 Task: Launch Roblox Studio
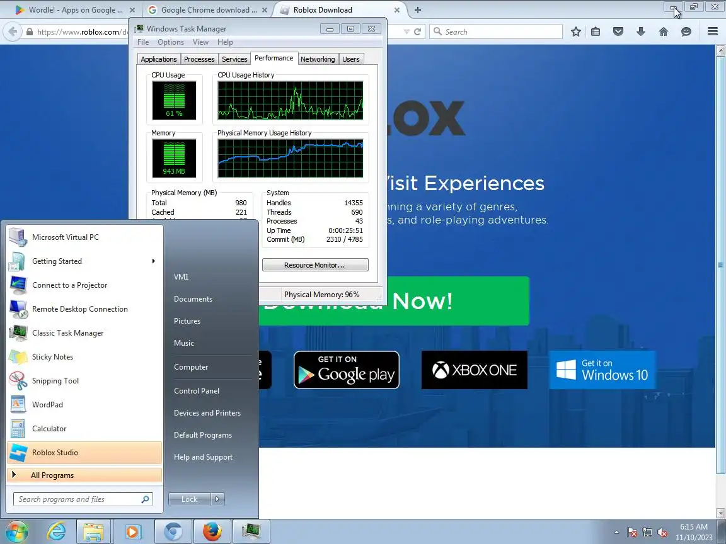click(84, 453)
